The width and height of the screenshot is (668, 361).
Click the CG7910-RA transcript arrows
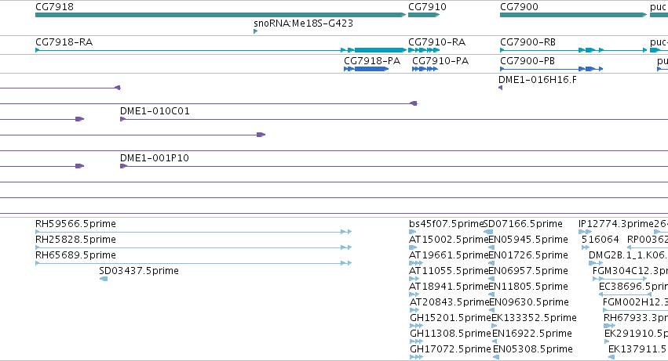click(424, 50)
